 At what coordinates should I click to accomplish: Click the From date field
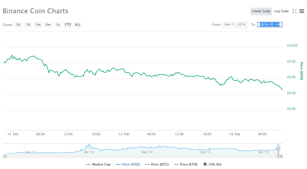(235, 25)
